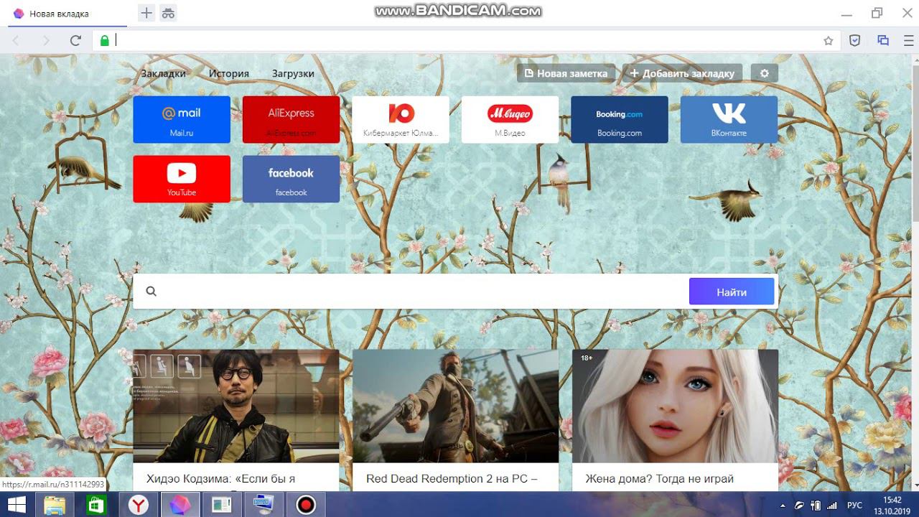Go back to the previous page
The image size is (919, 517).
pos(16,41)
